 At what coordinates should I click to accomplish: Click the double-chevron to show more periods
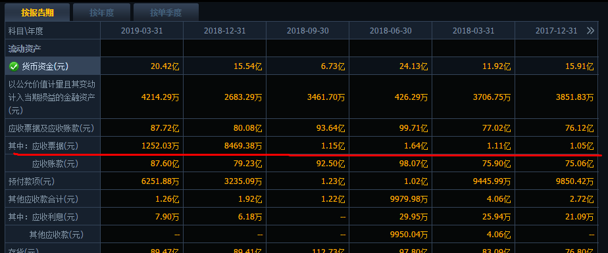click(590, 31)
